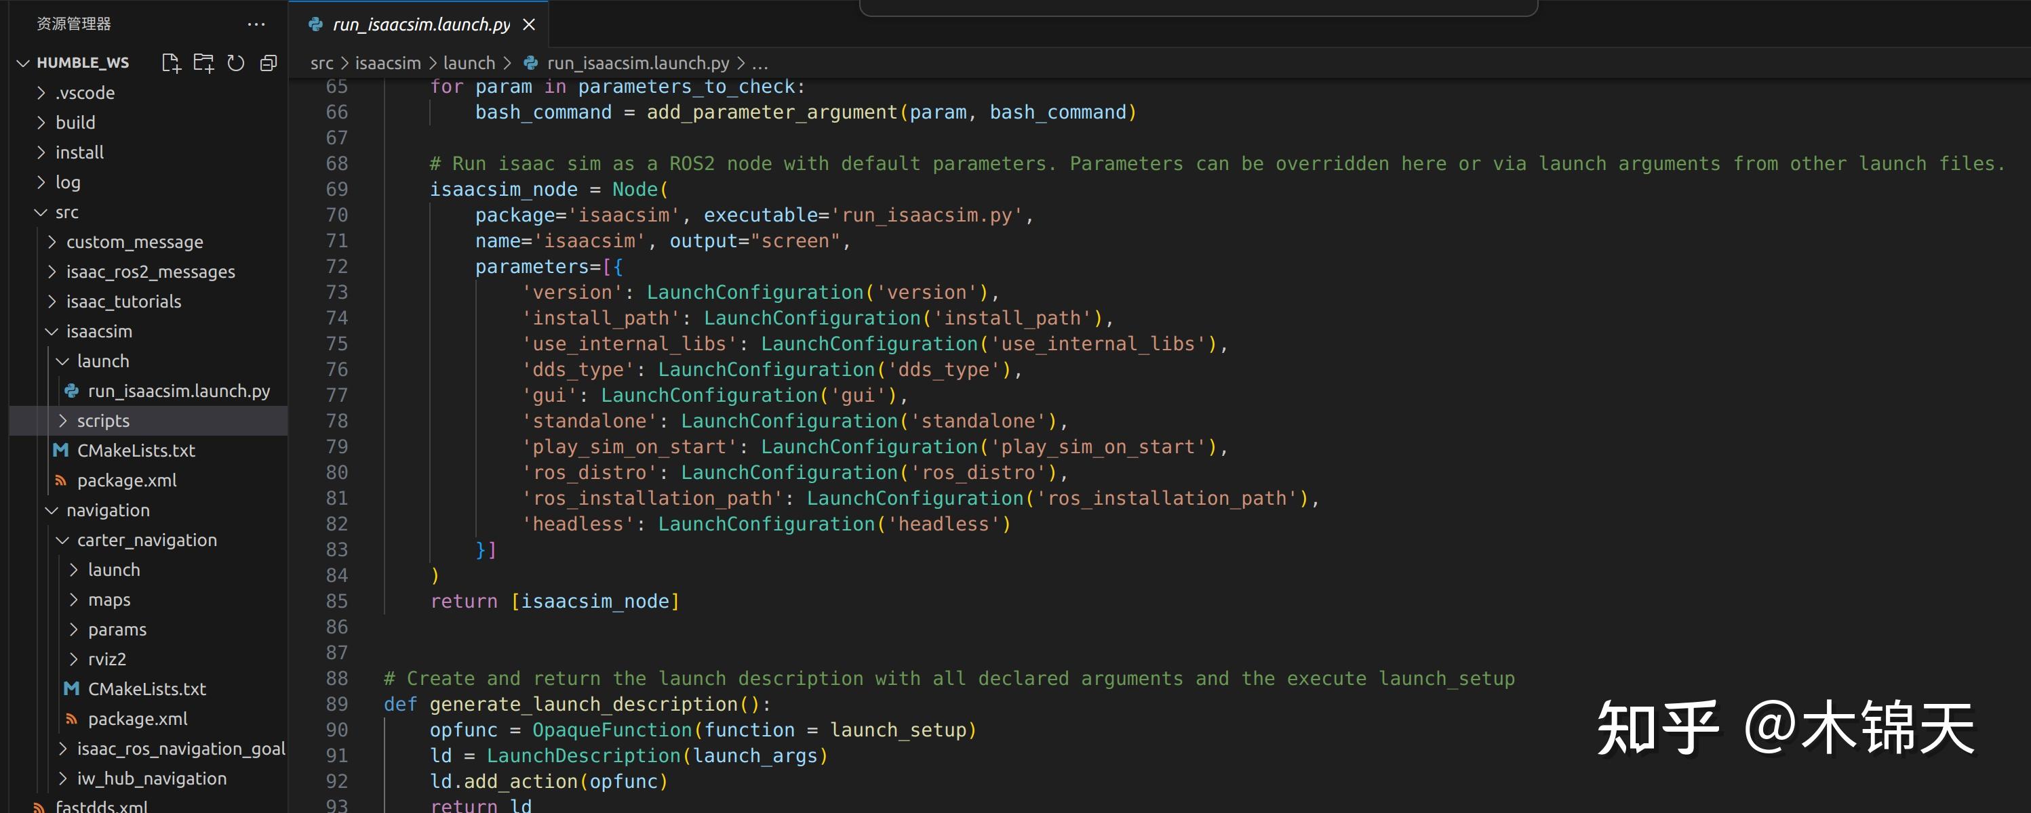
Task: Expand the .vscode folder
Action: (84, 93)
